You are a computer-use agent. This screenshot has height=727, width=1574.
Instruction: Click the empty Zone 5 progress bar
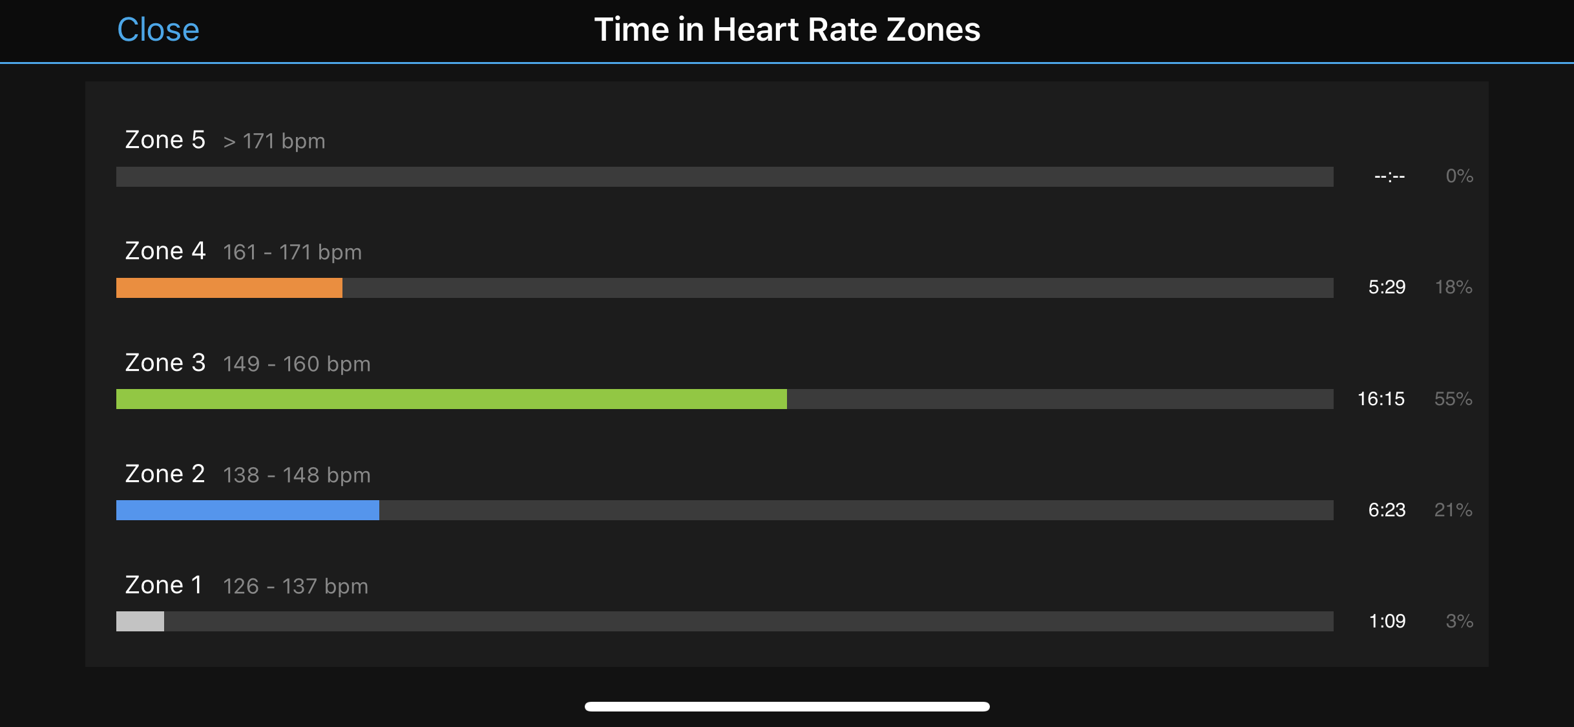tap(724, 176)
